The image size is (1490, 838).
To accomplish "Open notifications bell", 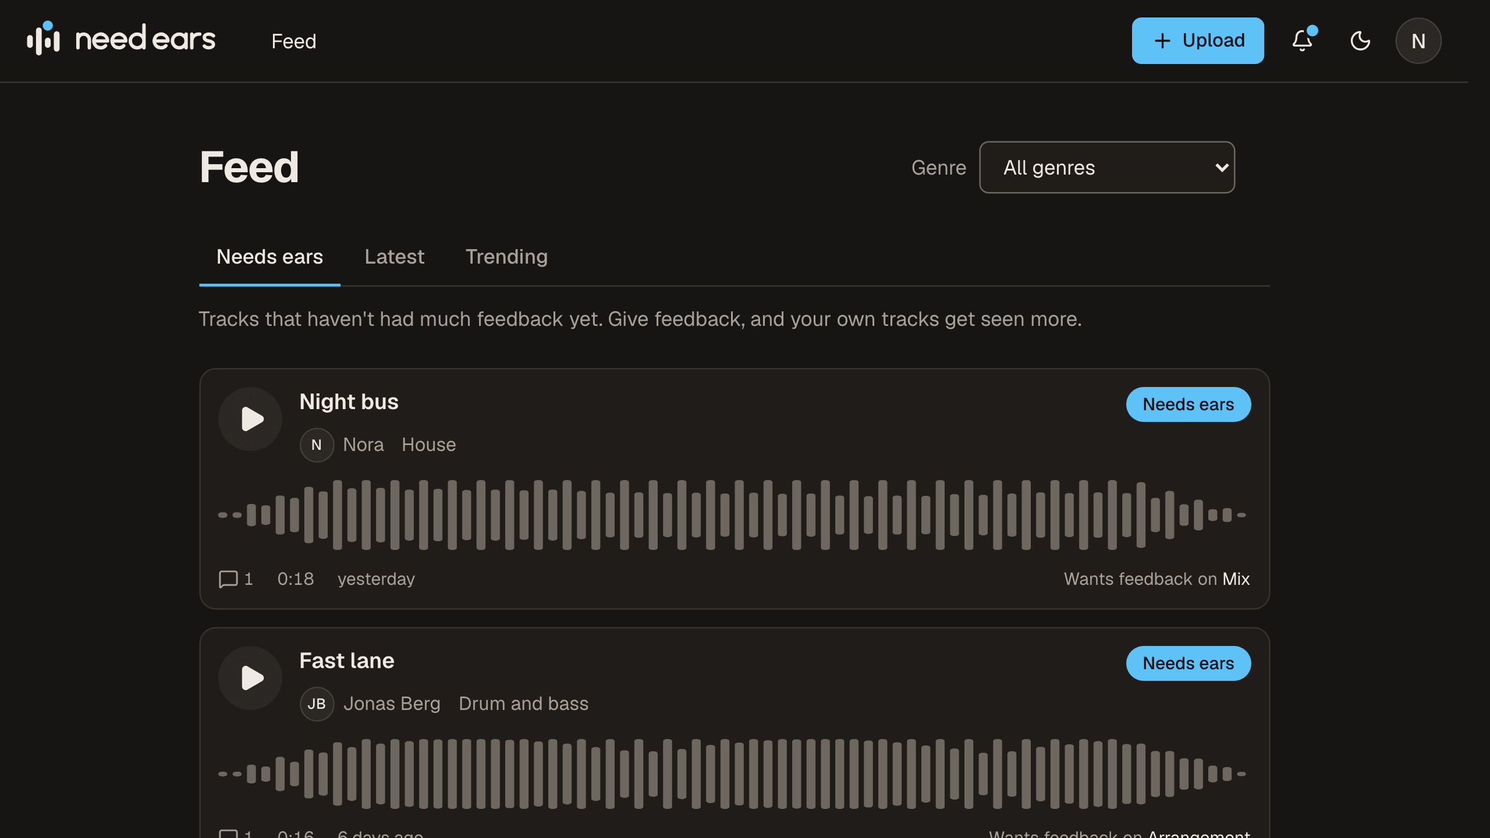I will tap(1303, 41).
